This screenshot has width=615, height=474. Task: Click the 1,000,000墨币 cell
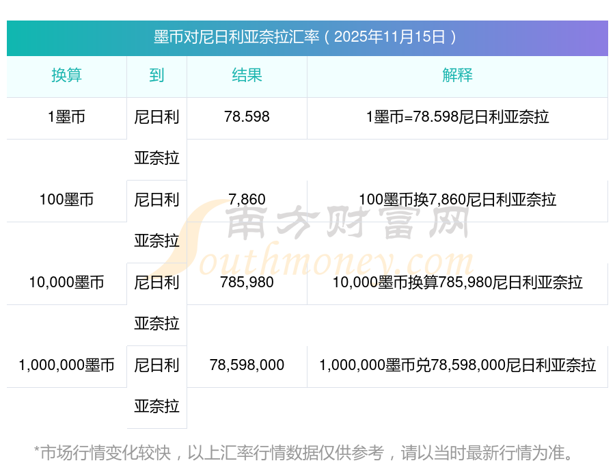[67, 365]
